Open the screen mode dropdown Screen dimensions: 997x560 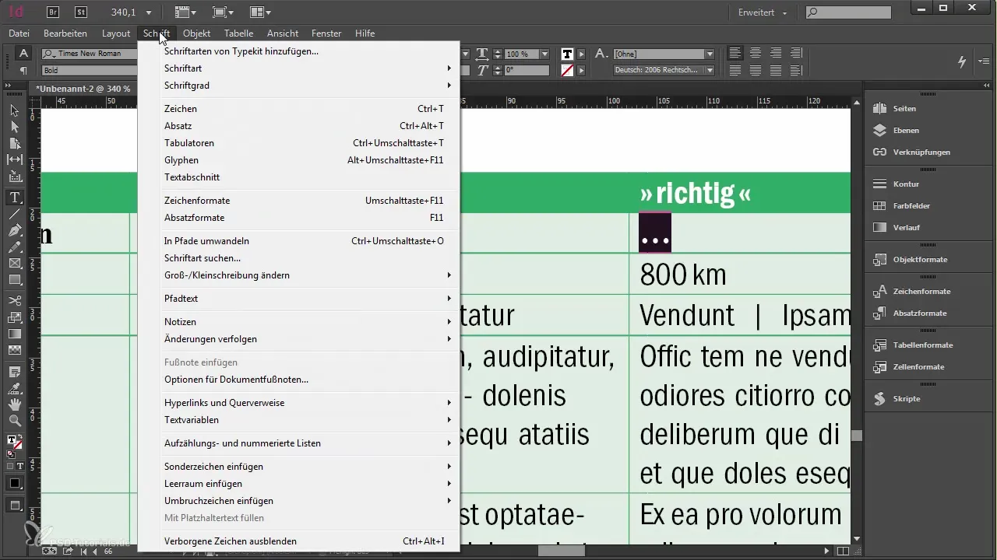tap(223, 12)
